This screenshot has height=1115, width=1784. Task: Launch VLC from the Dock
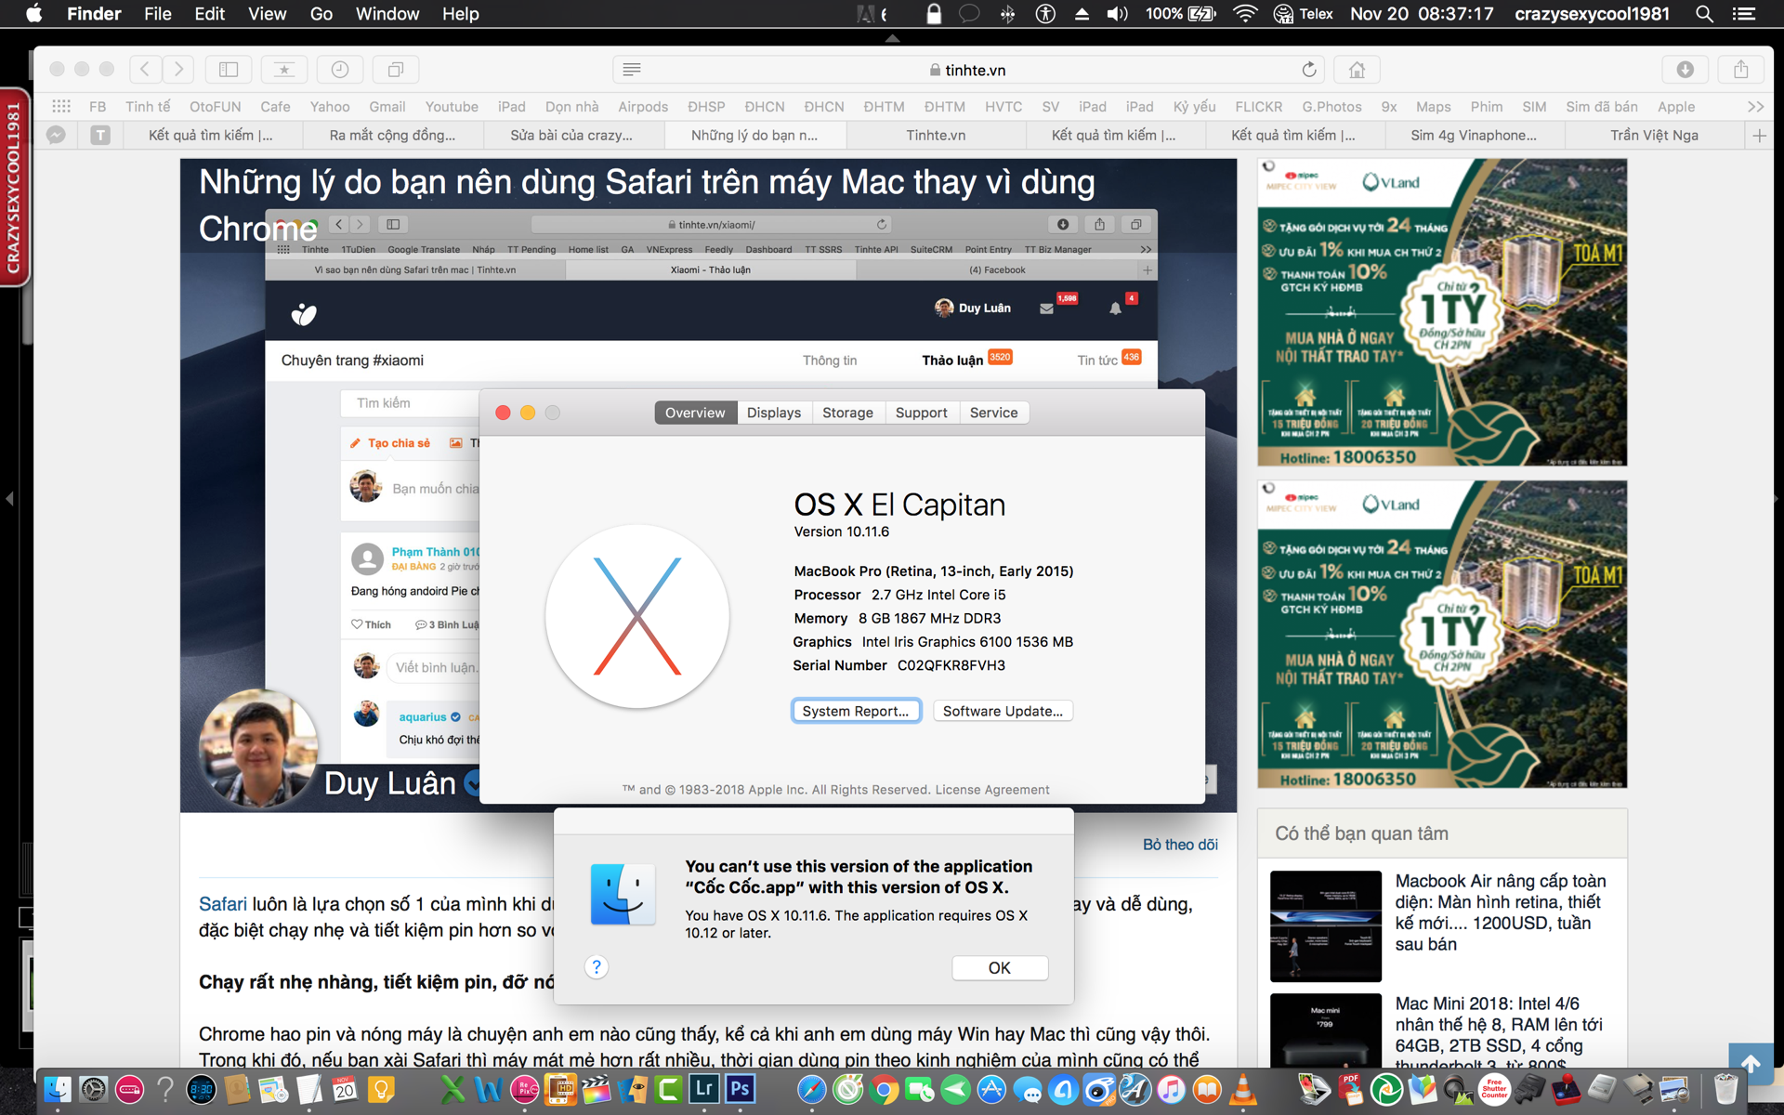coord(1243,1089)
